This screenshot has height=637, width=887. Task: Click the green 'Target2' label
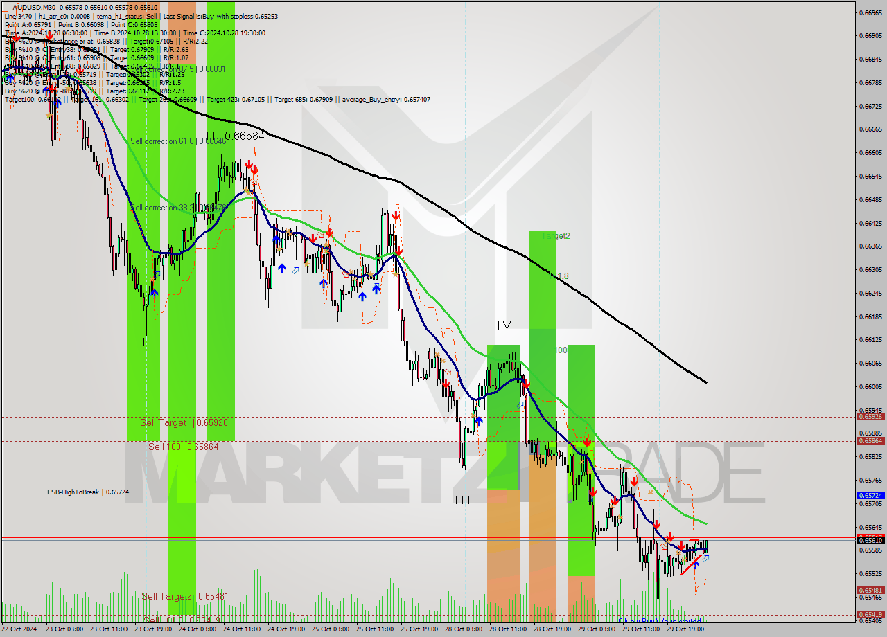point(556,236)
